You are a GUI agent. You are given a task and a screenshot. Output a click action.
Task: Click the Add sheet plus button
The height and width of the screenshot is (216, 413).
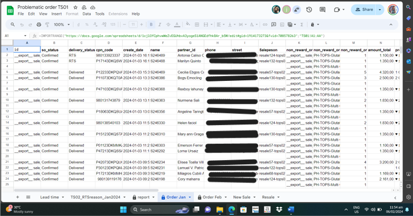tap(18, 197)
